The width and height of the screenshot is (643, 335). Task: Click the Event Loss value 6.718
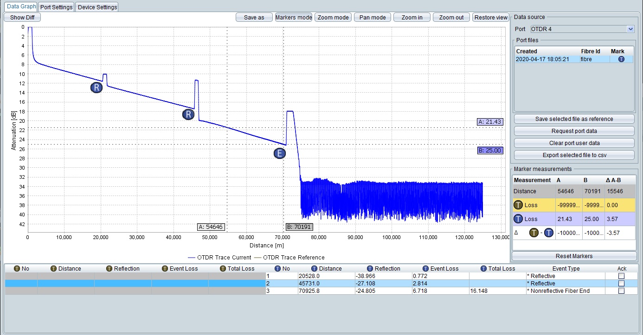click(x=420, y=291)
